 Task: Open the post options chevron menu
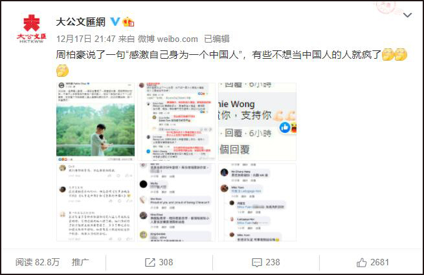(x=408, y=15)
